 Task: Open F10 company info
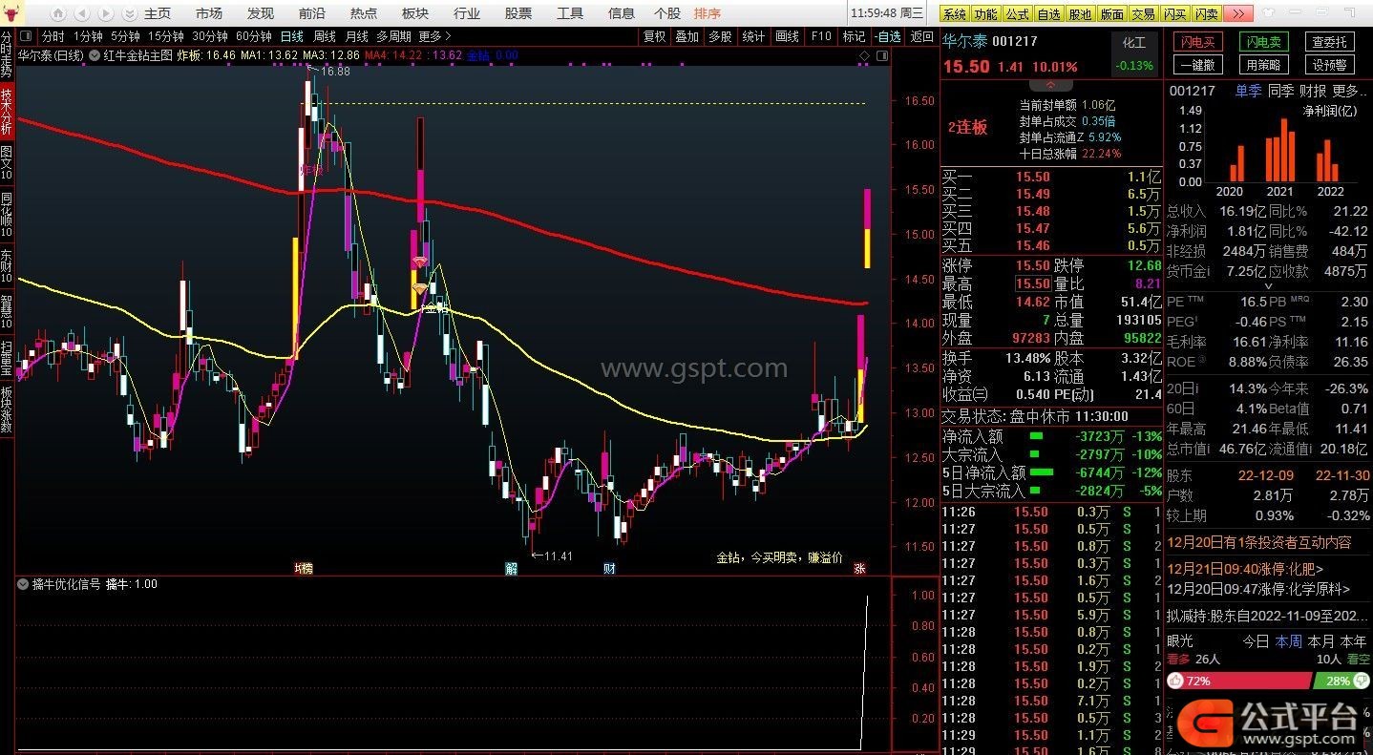[821, 36]
